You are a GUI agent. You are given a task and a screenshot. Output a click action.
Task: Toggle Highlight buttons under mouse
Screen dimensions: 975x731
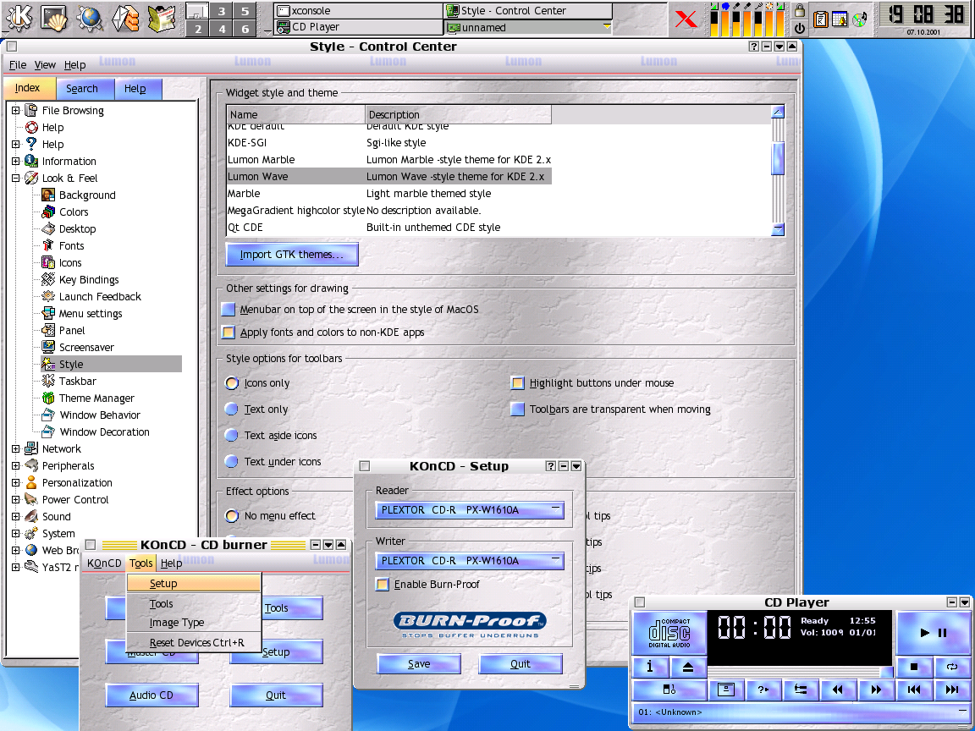(517, 383)
